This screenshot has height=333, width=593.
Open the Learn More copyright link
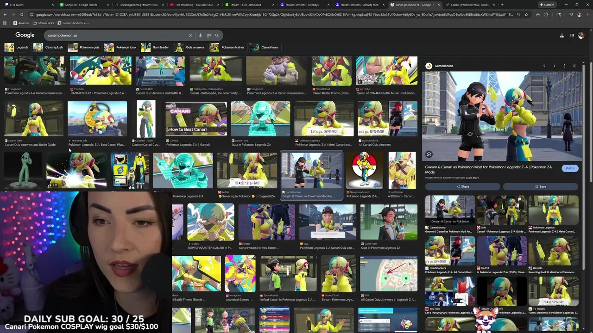[472, 178]
